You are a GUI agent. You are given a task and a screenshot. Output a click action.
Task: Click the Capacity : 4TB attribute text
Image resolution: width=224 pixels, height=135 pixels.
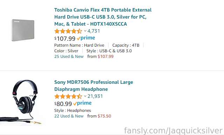pos(126,45)
